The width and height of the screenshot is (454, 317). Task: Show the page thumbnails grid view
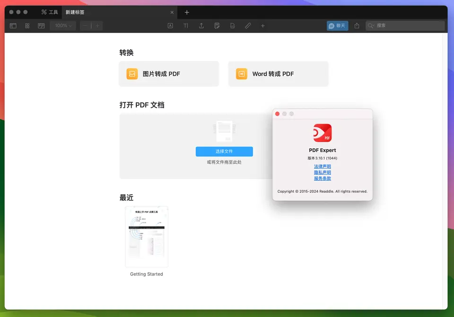[x=27, y=26]
